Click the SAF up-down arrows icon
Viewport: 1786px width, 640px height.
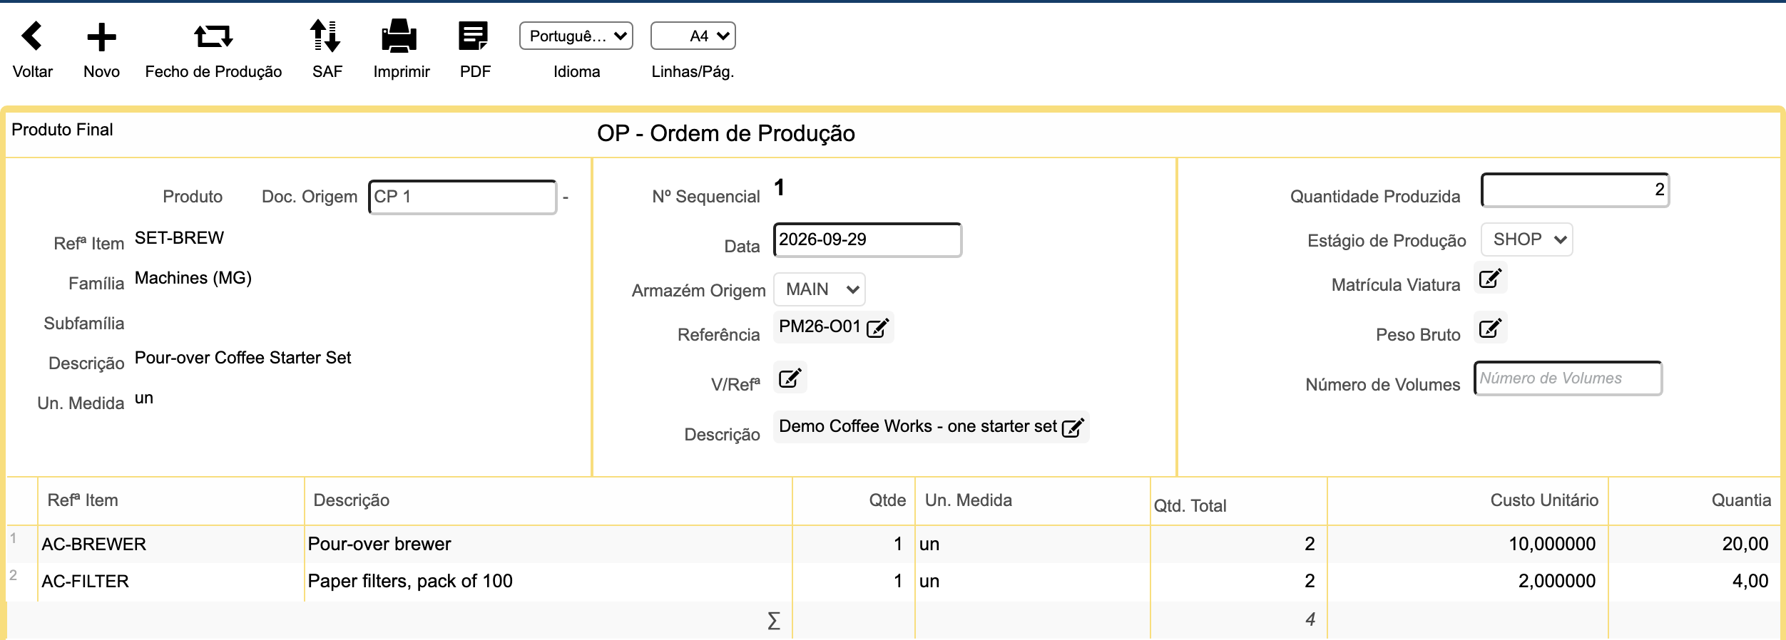[x=326, y=36]
